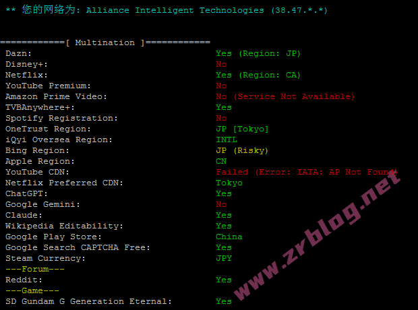Click the ---Forum--- section divider
This screenshot has width=418, height=310.
(35, 269)
